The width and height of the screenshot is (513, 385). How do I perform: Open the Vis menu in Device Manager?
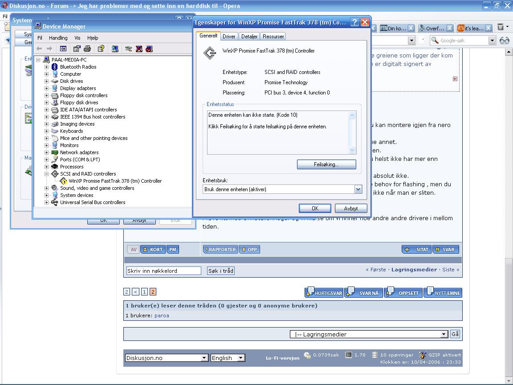[x=77, y=38]
